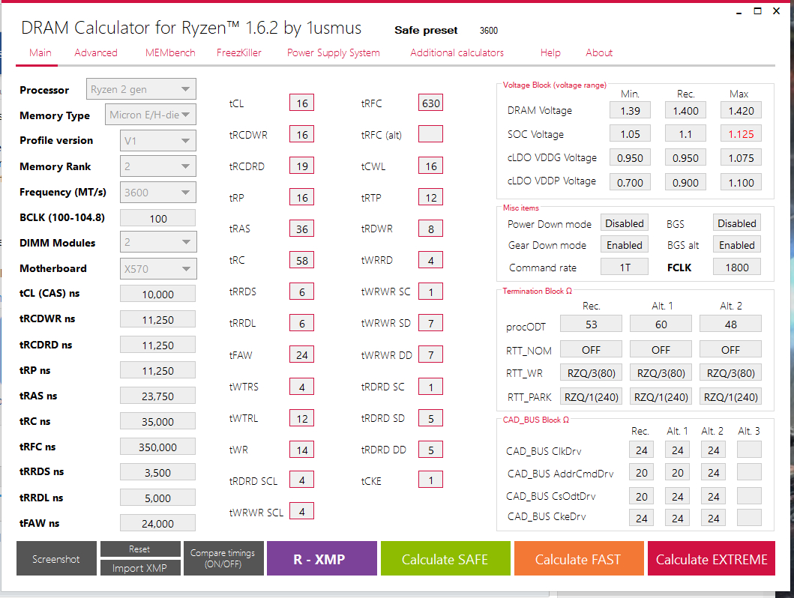The image size is (794, 598).
Task: Click Calculate SAFE
Action: [445, 558]
